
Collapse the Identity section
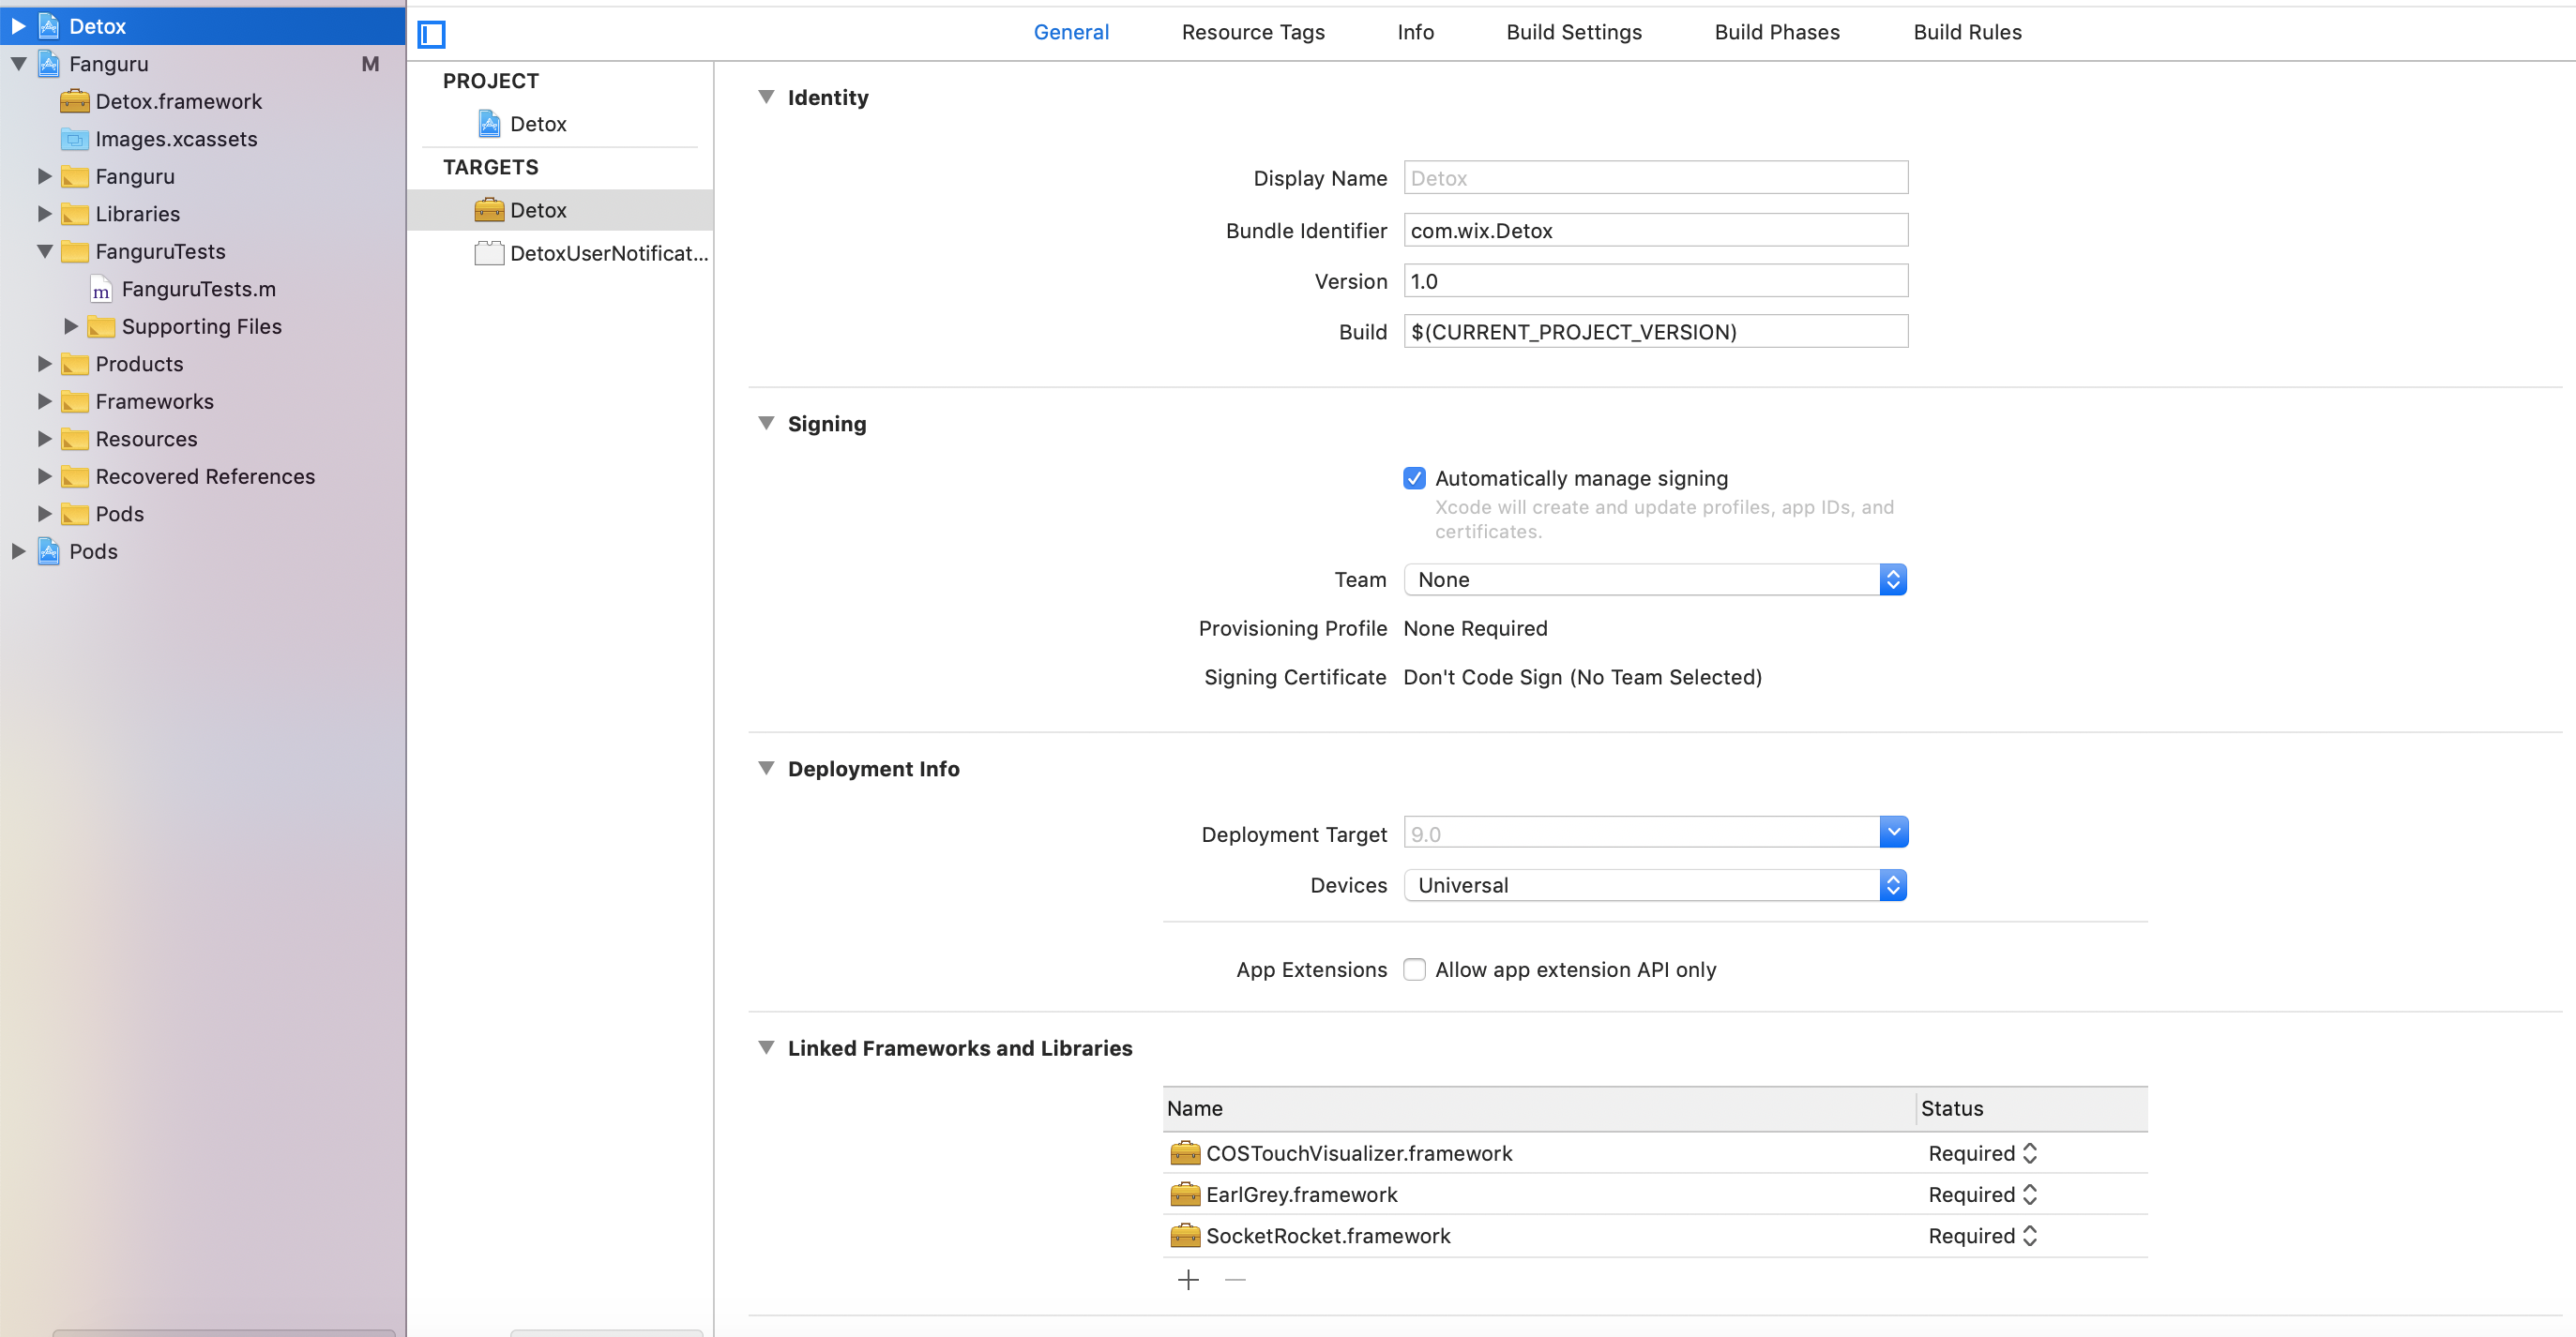tap(766, 97)
